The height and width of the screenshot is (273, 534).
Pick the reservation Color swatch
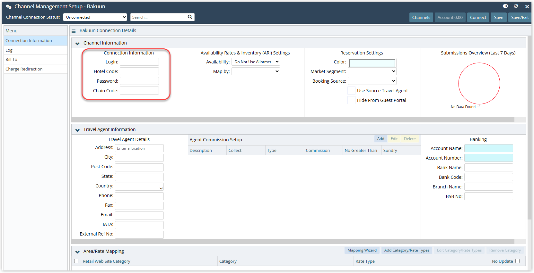[x=372, y=63]
